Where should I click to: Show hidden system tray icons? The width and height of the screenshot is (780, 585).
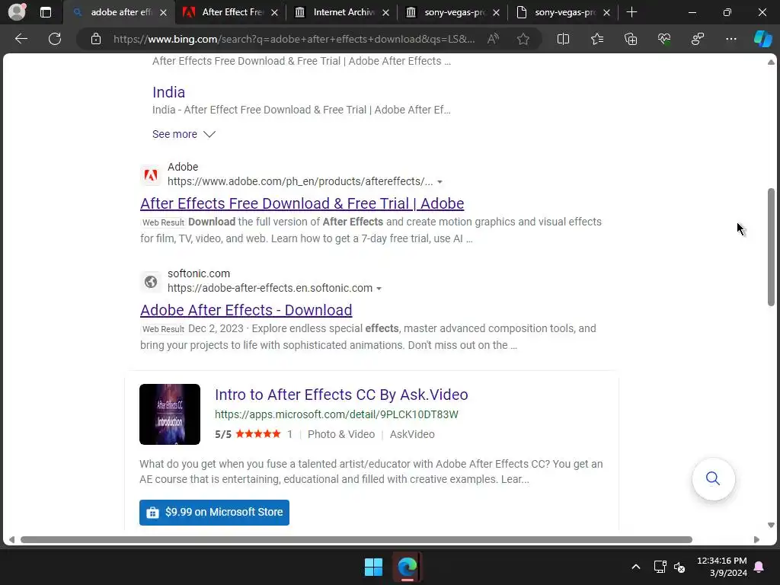[x=636, y=567]
